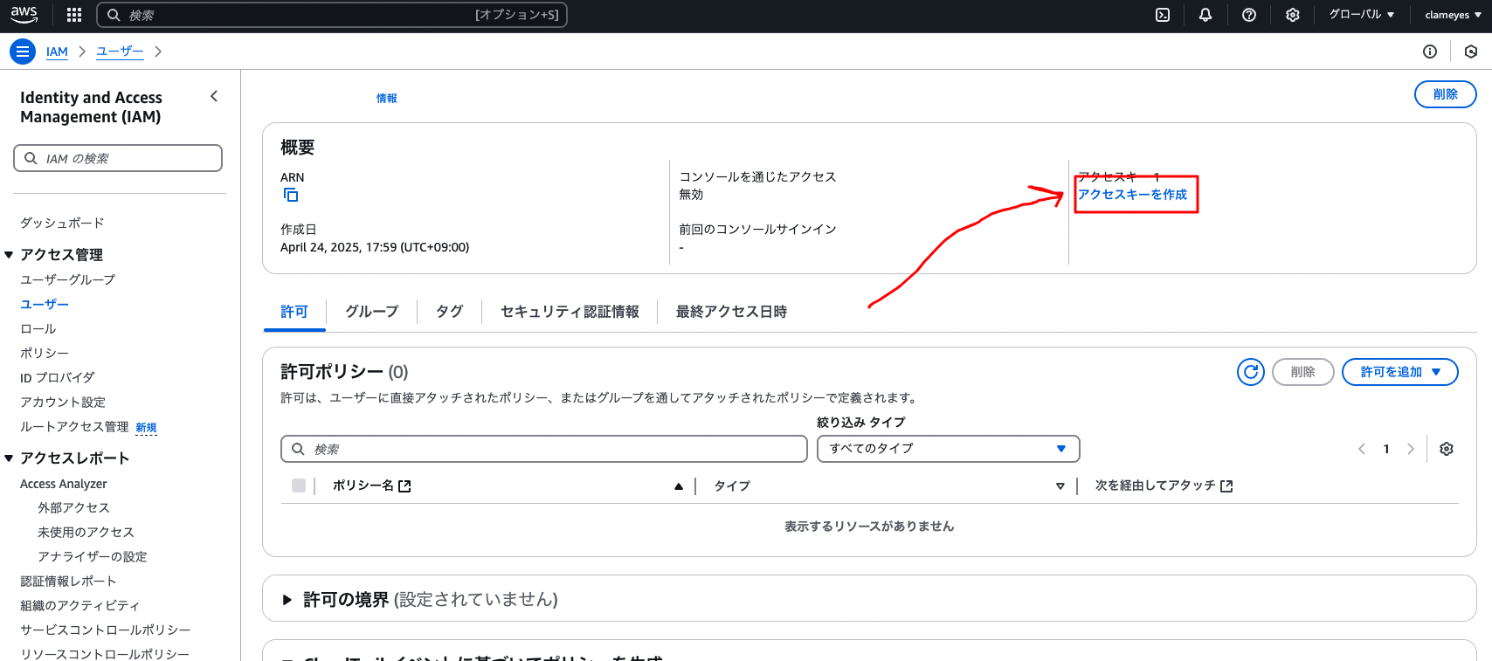Open ユーザー in sidebar
This screenshot has width=1492, height=661.
coord(45,304)
